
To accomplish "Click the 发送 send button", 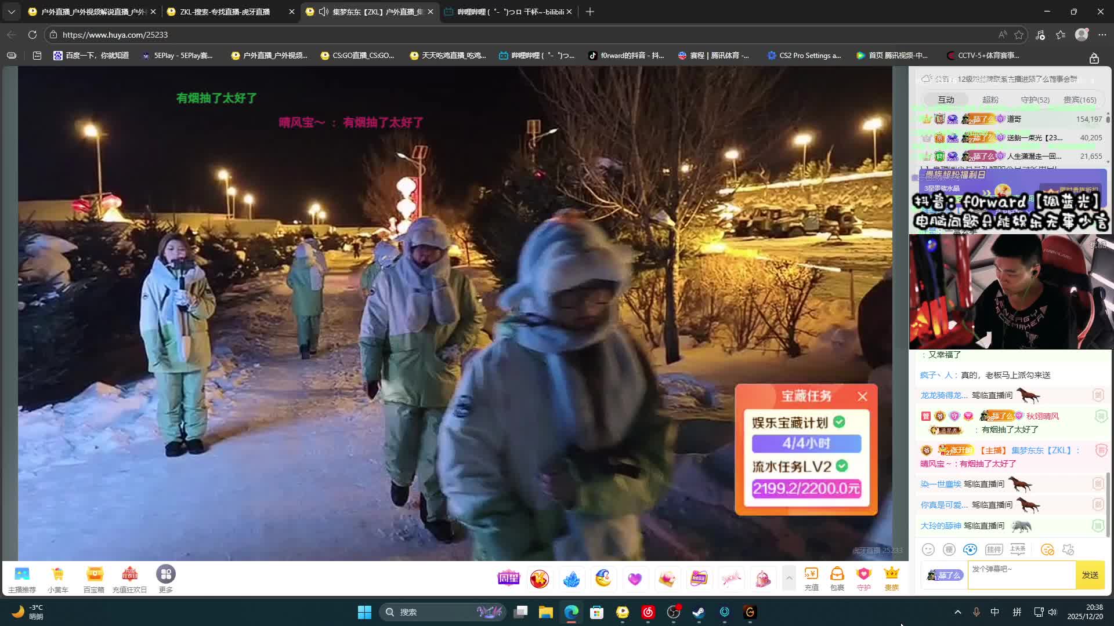I will [x=1090, y=575].
